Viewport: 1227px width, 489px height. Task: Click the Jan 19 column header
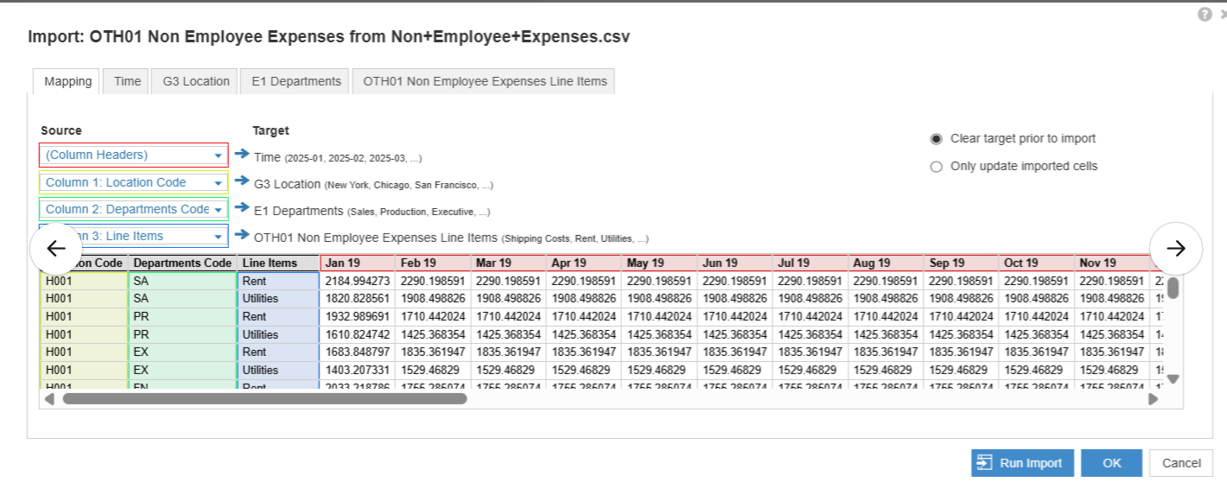pos(358,264)
